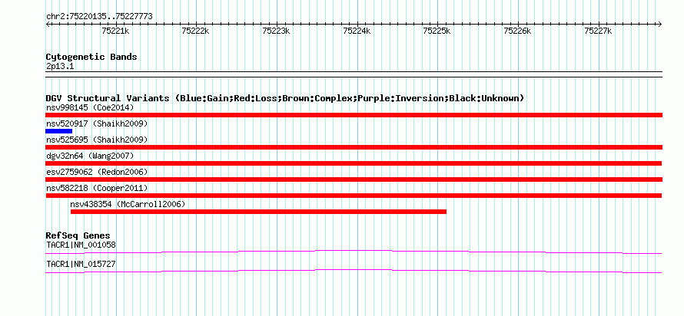Select the red loss bar under nsv998145

click(x=354, y=115)
